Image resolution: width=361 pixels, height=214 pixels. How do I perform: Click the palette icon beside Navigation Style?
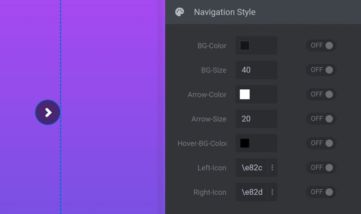coord(180,12)
